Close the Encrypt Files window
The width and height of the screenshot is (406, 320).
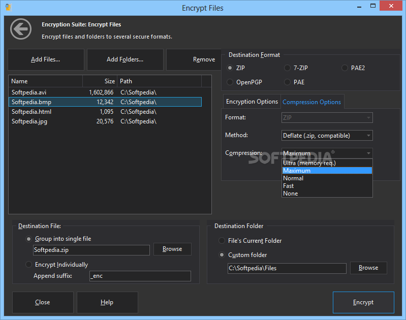(391, 6)
